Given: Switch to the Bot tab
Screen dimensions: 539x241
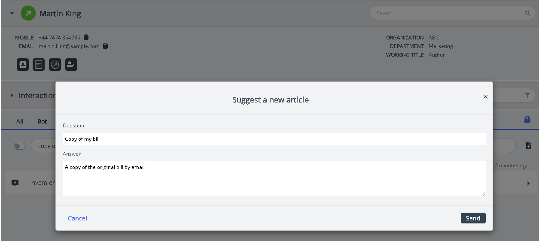Looking at the screenshot, I should [x=42, y=121].
